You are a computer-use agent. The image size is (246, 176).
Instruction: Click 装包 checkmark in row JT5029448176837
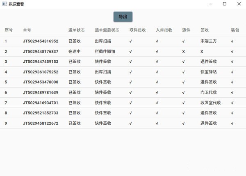232,52
